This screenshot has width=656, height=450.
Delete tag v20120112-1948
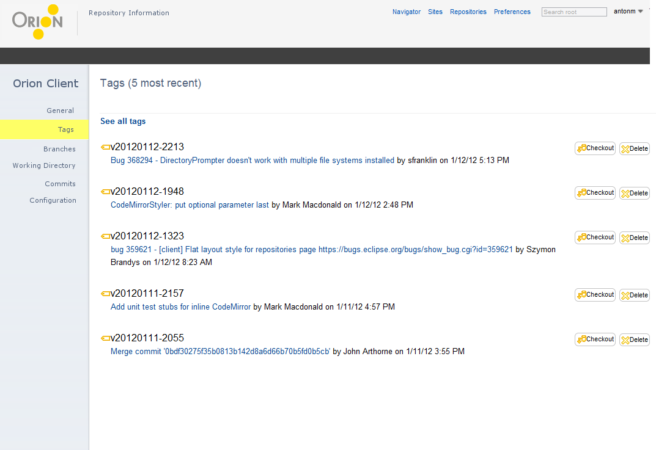[634, 194]
